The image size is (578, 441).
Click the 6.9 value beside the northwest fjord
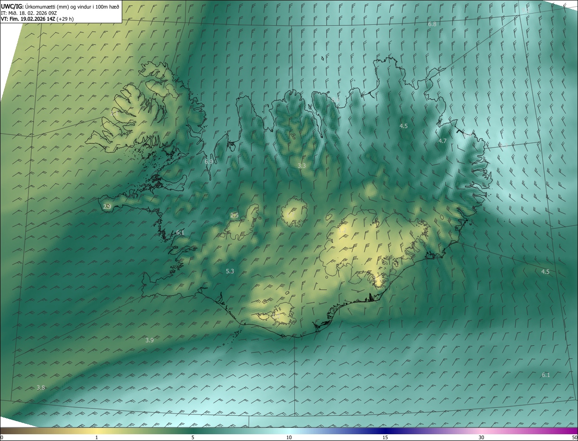tap(209, 161)
